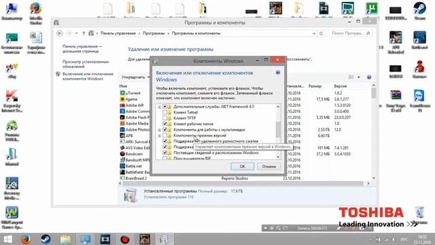Open TeamViewer desktop shortcut

[419, 101]
